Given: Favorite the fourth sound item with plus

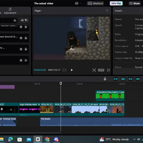Looking at the screenshot, I should pyautogui.click(x=21, y=60).
